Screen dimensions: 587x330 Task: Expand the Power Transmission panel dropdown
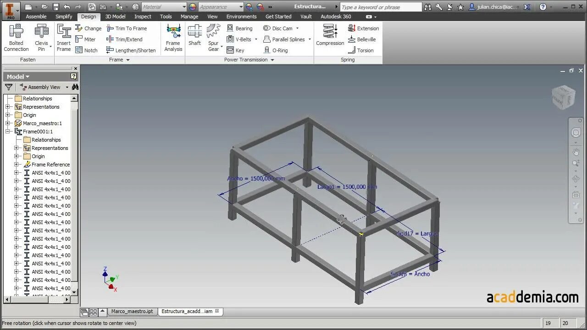tap(272, 60)
